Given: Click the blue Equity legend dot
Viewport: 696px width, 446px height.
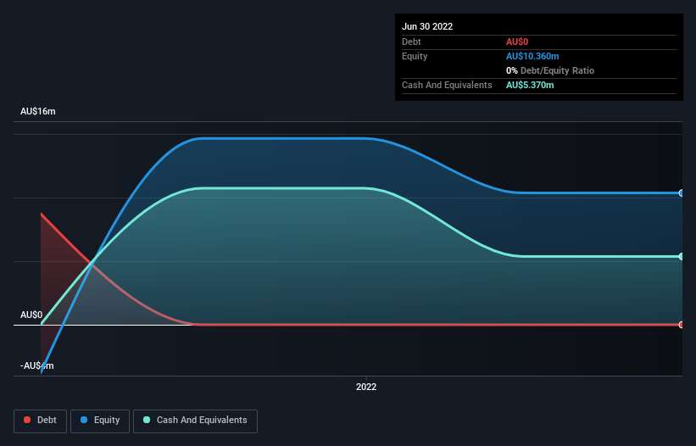Looking at the screenshot, I should (84, 420).
